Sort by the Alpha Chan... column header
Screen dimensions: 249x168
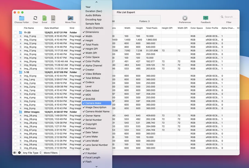pos(228,28)
